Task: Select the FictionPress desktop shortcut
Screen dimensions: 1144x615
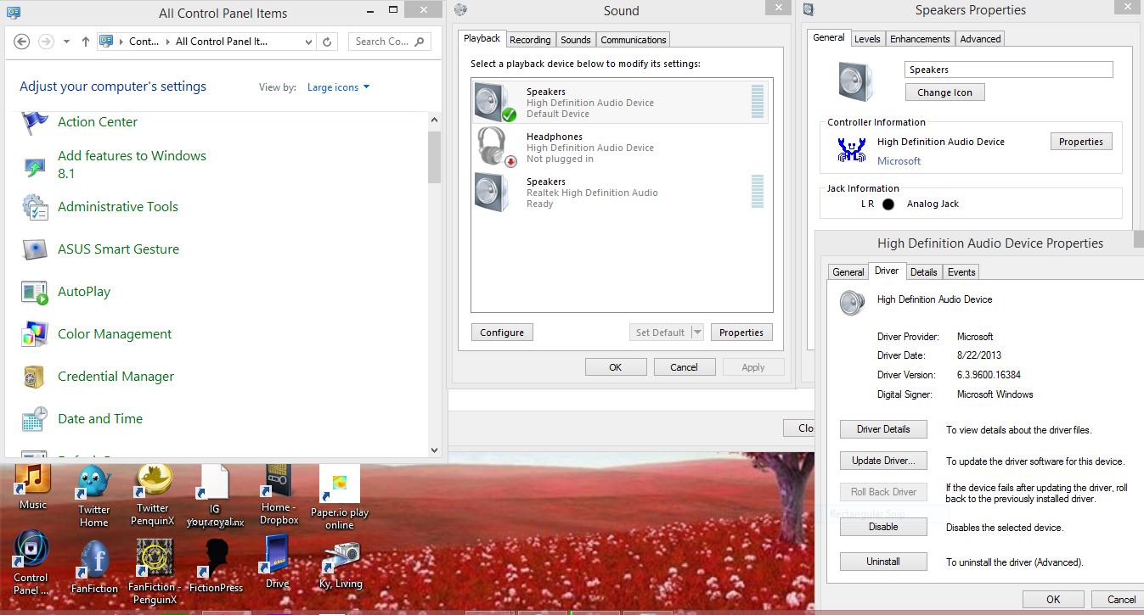Action: (x=216, y=566)
